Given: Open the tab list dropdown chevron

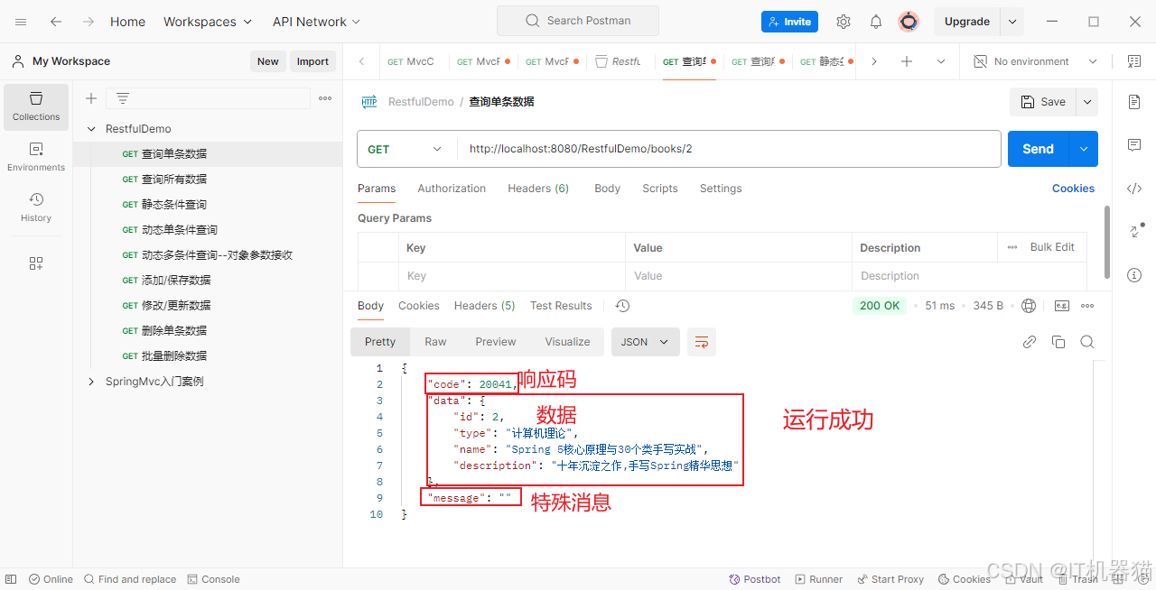Looking at the screenshot, I should coord(941,61).
